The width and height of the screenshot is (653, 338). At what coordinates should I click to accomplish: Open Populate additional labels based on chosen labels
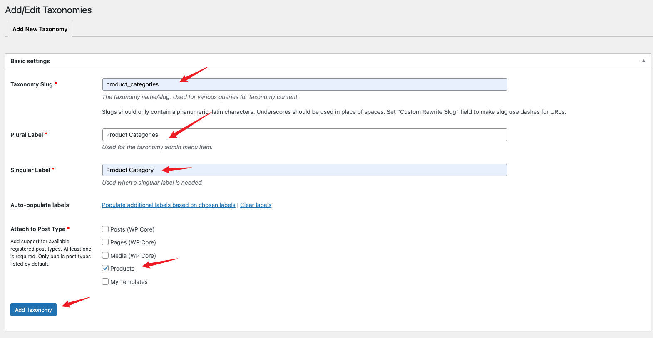169,205
